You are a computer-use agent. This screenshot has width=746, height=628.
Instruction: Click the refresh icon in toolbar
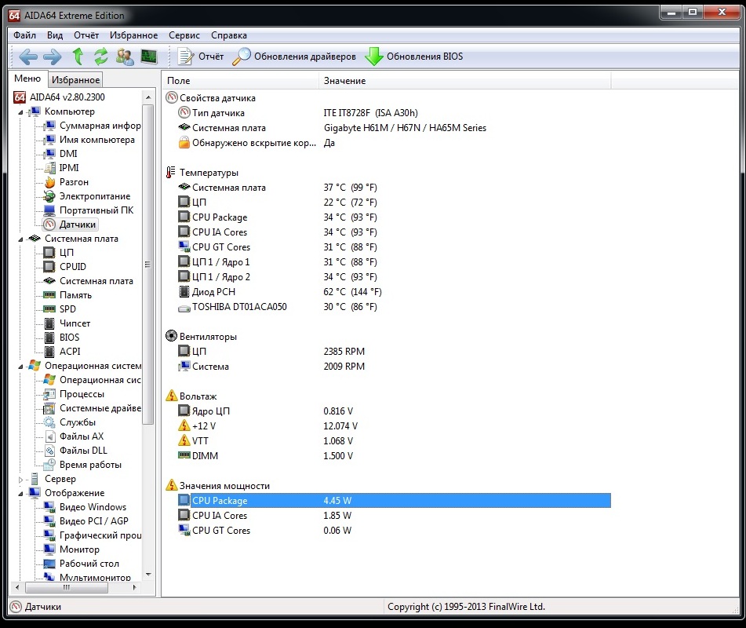click(101, 57)
